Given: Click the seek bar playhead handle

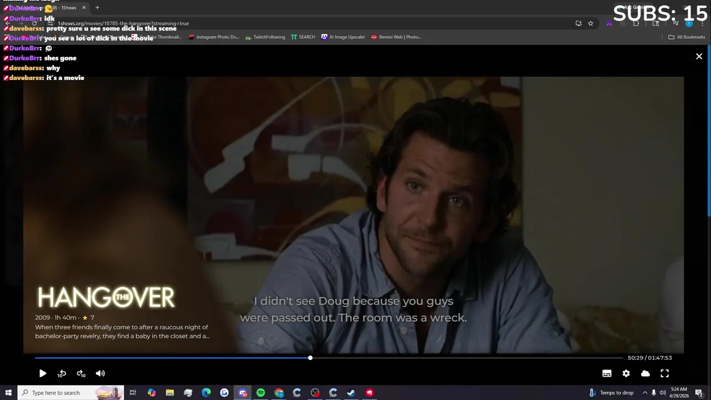Looking at the screenshot, I should [x=310, y=358].
